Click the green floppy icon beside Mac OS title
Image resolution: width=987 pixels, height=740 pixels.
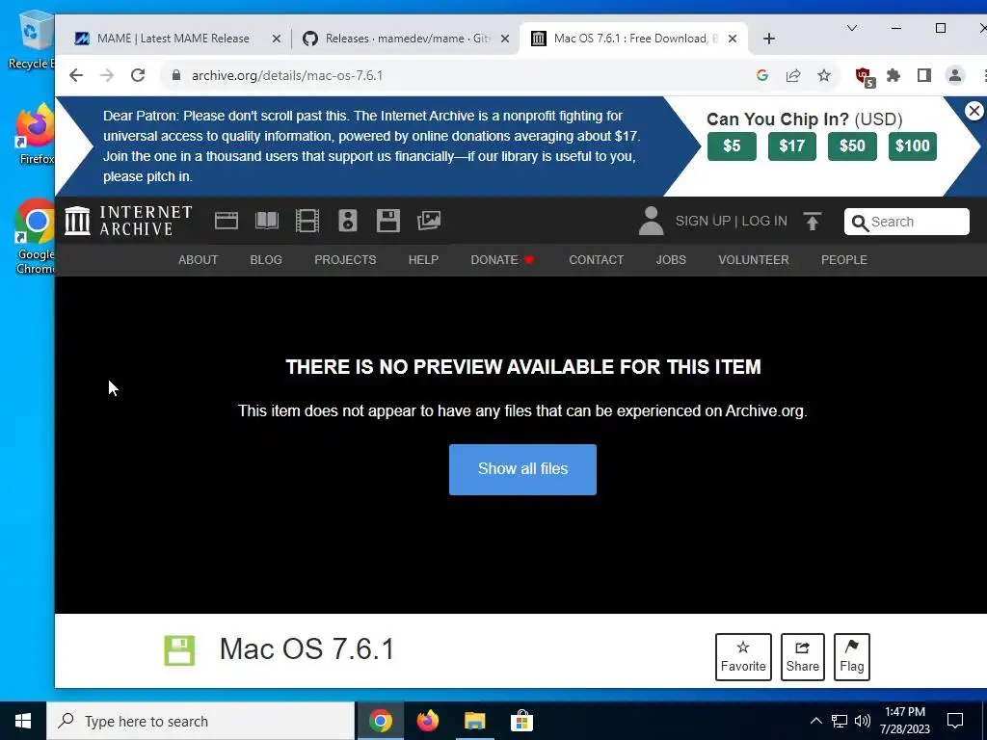(179, 650)
